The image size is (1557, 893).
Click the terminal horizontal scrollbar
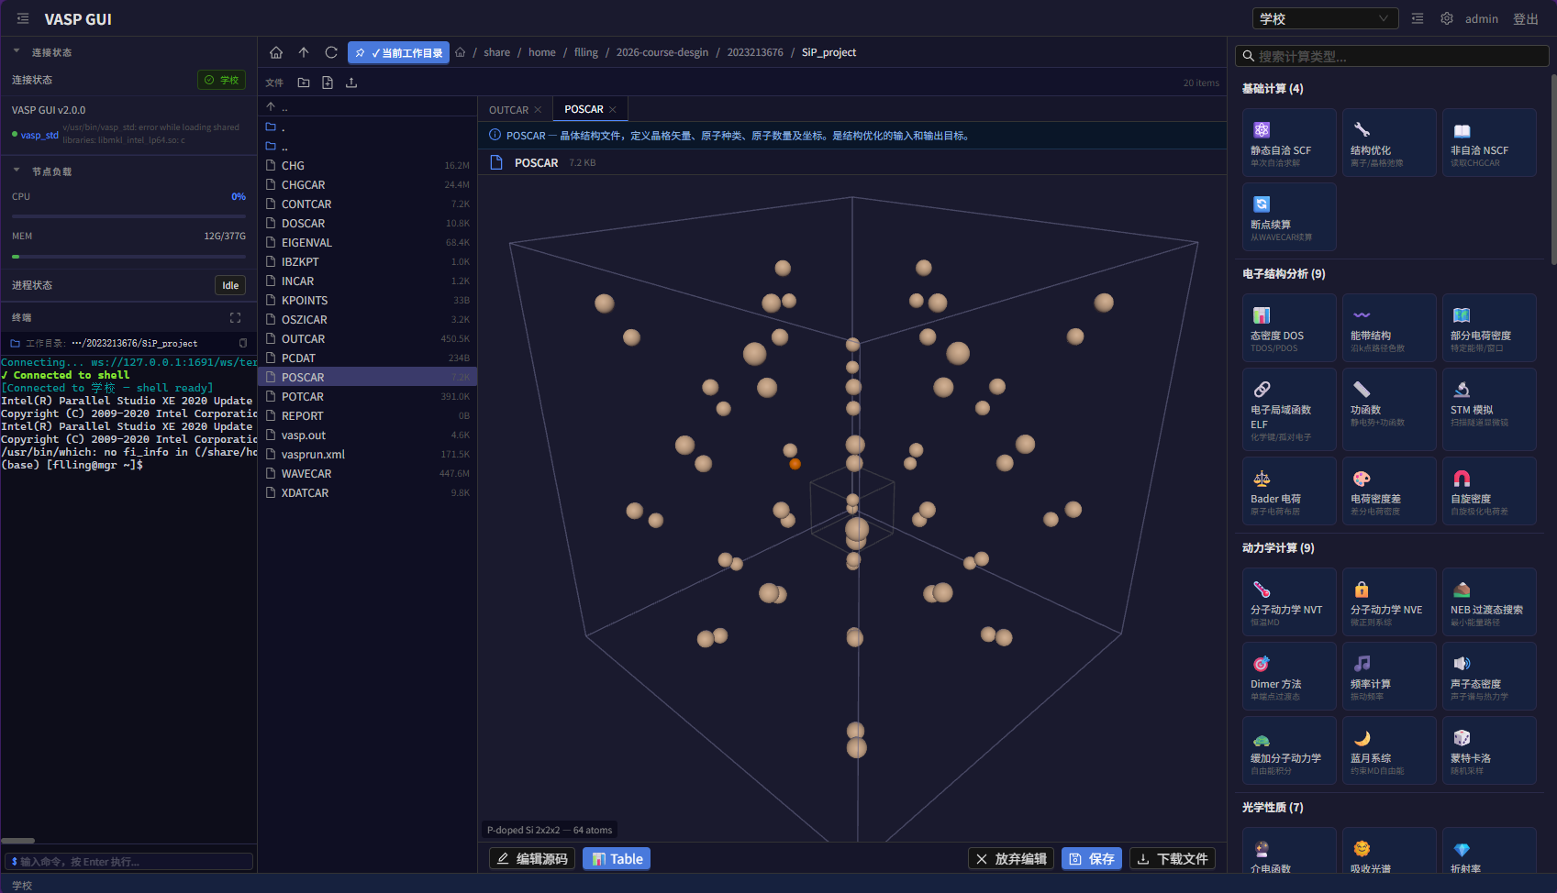(17, 840)
